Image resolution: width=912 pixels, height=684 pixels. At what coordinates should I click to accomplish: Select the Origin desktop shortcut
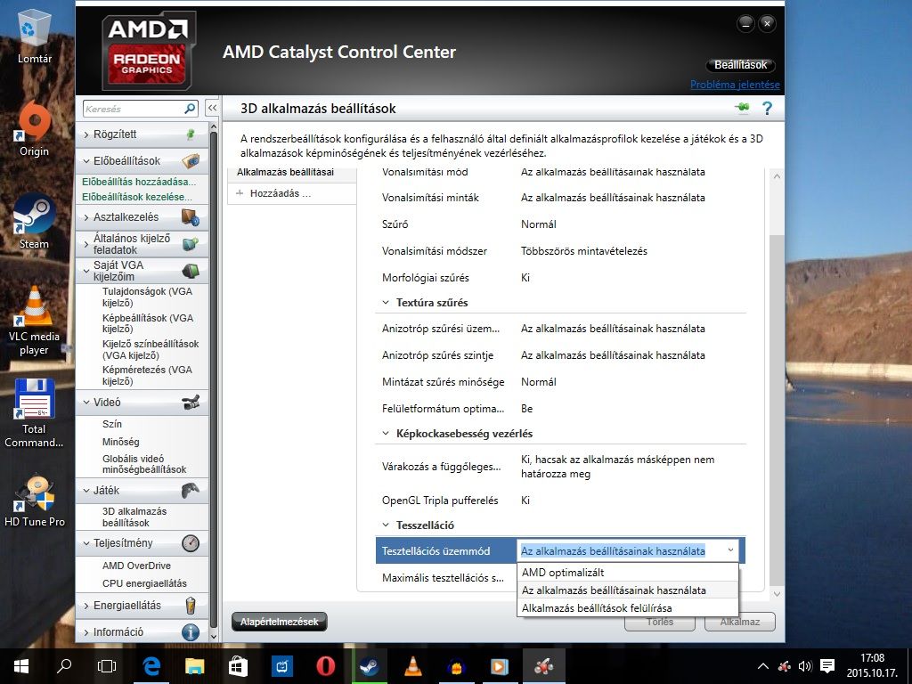[x=35, y=129]
